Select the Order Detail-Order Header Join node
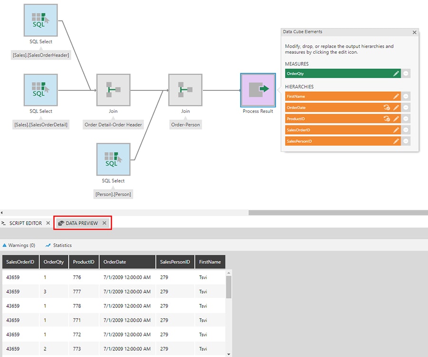Image resolution: width=428 pixels, height=357 pixels. point(113,90)
